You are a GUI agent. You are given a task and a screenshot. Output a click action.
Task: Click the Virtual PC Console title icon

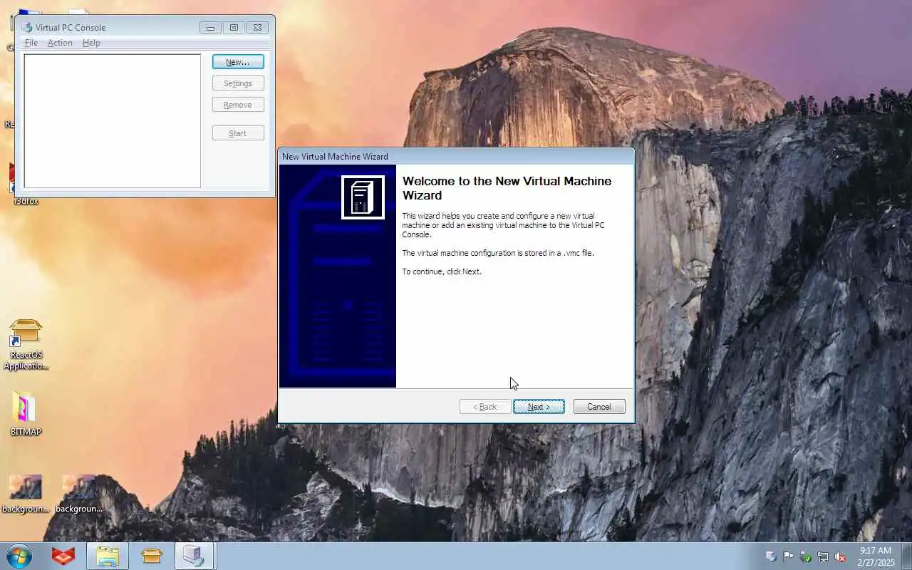click(27, 27)
